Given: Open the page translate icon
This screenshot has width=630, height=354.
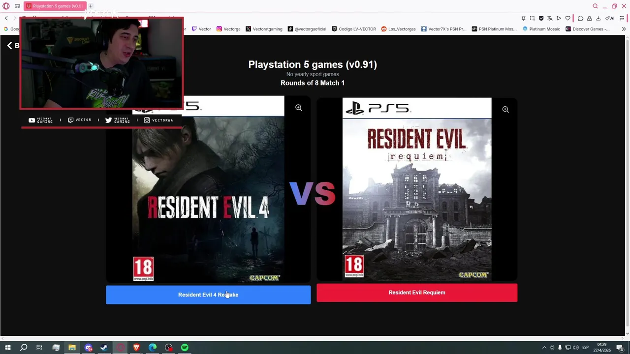Looking at the screenshot, I should point(550,18).
